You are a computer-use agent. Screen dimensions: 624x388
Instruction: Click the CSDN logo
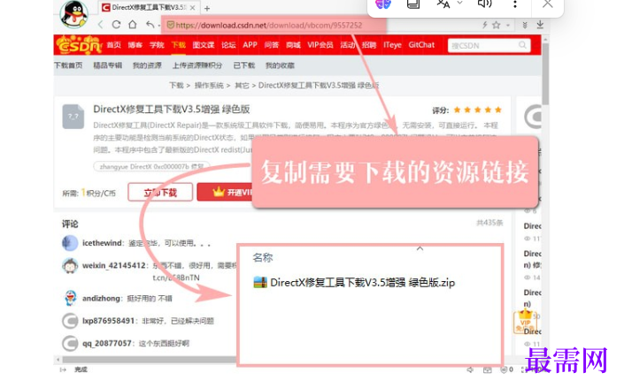click(79, 45)
